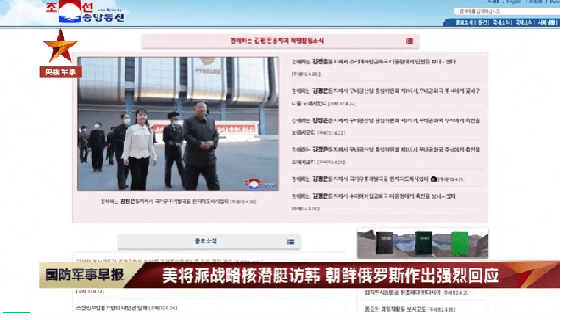This screenshot has height=320, width=563.
Task: Click the 央视军事 red label
Action: 61,72
